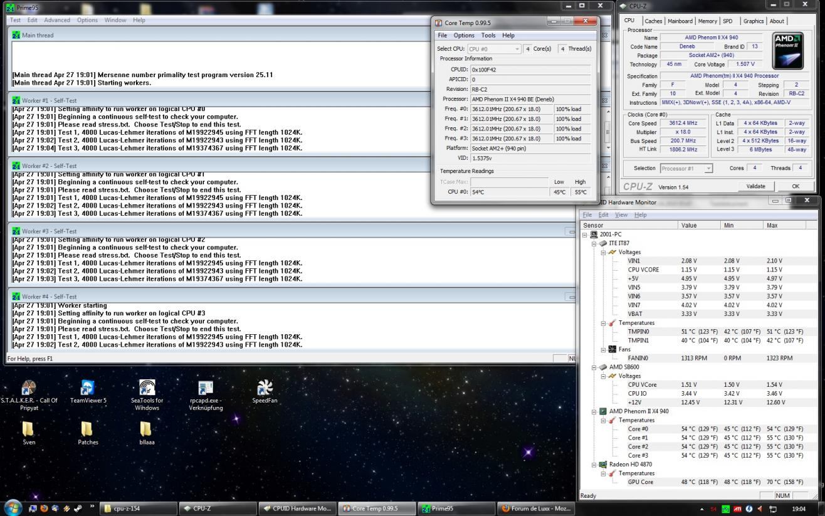Click the Steam quick launch icon
The height and width of the screenshot is (516, 825).
tap(76, 508)
